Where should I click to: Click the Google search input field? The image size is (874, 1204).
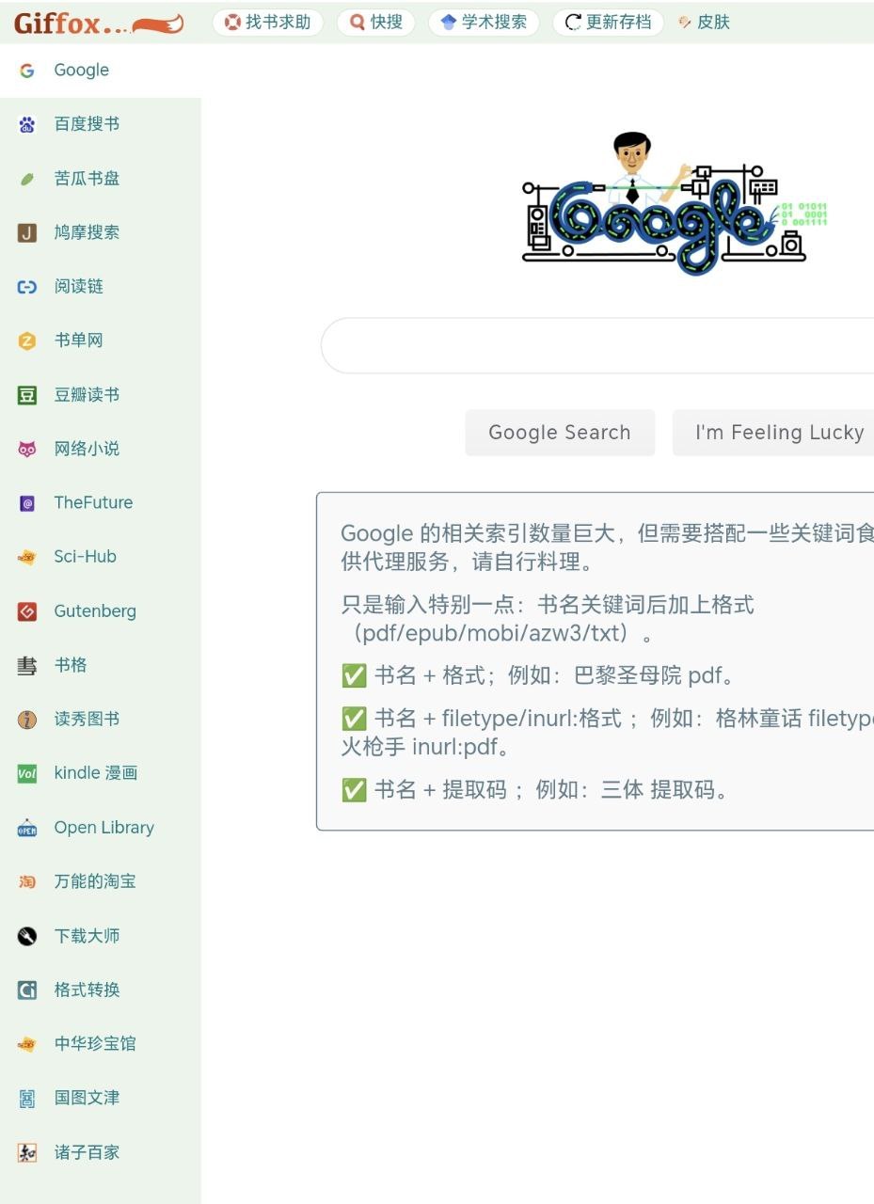597,346
